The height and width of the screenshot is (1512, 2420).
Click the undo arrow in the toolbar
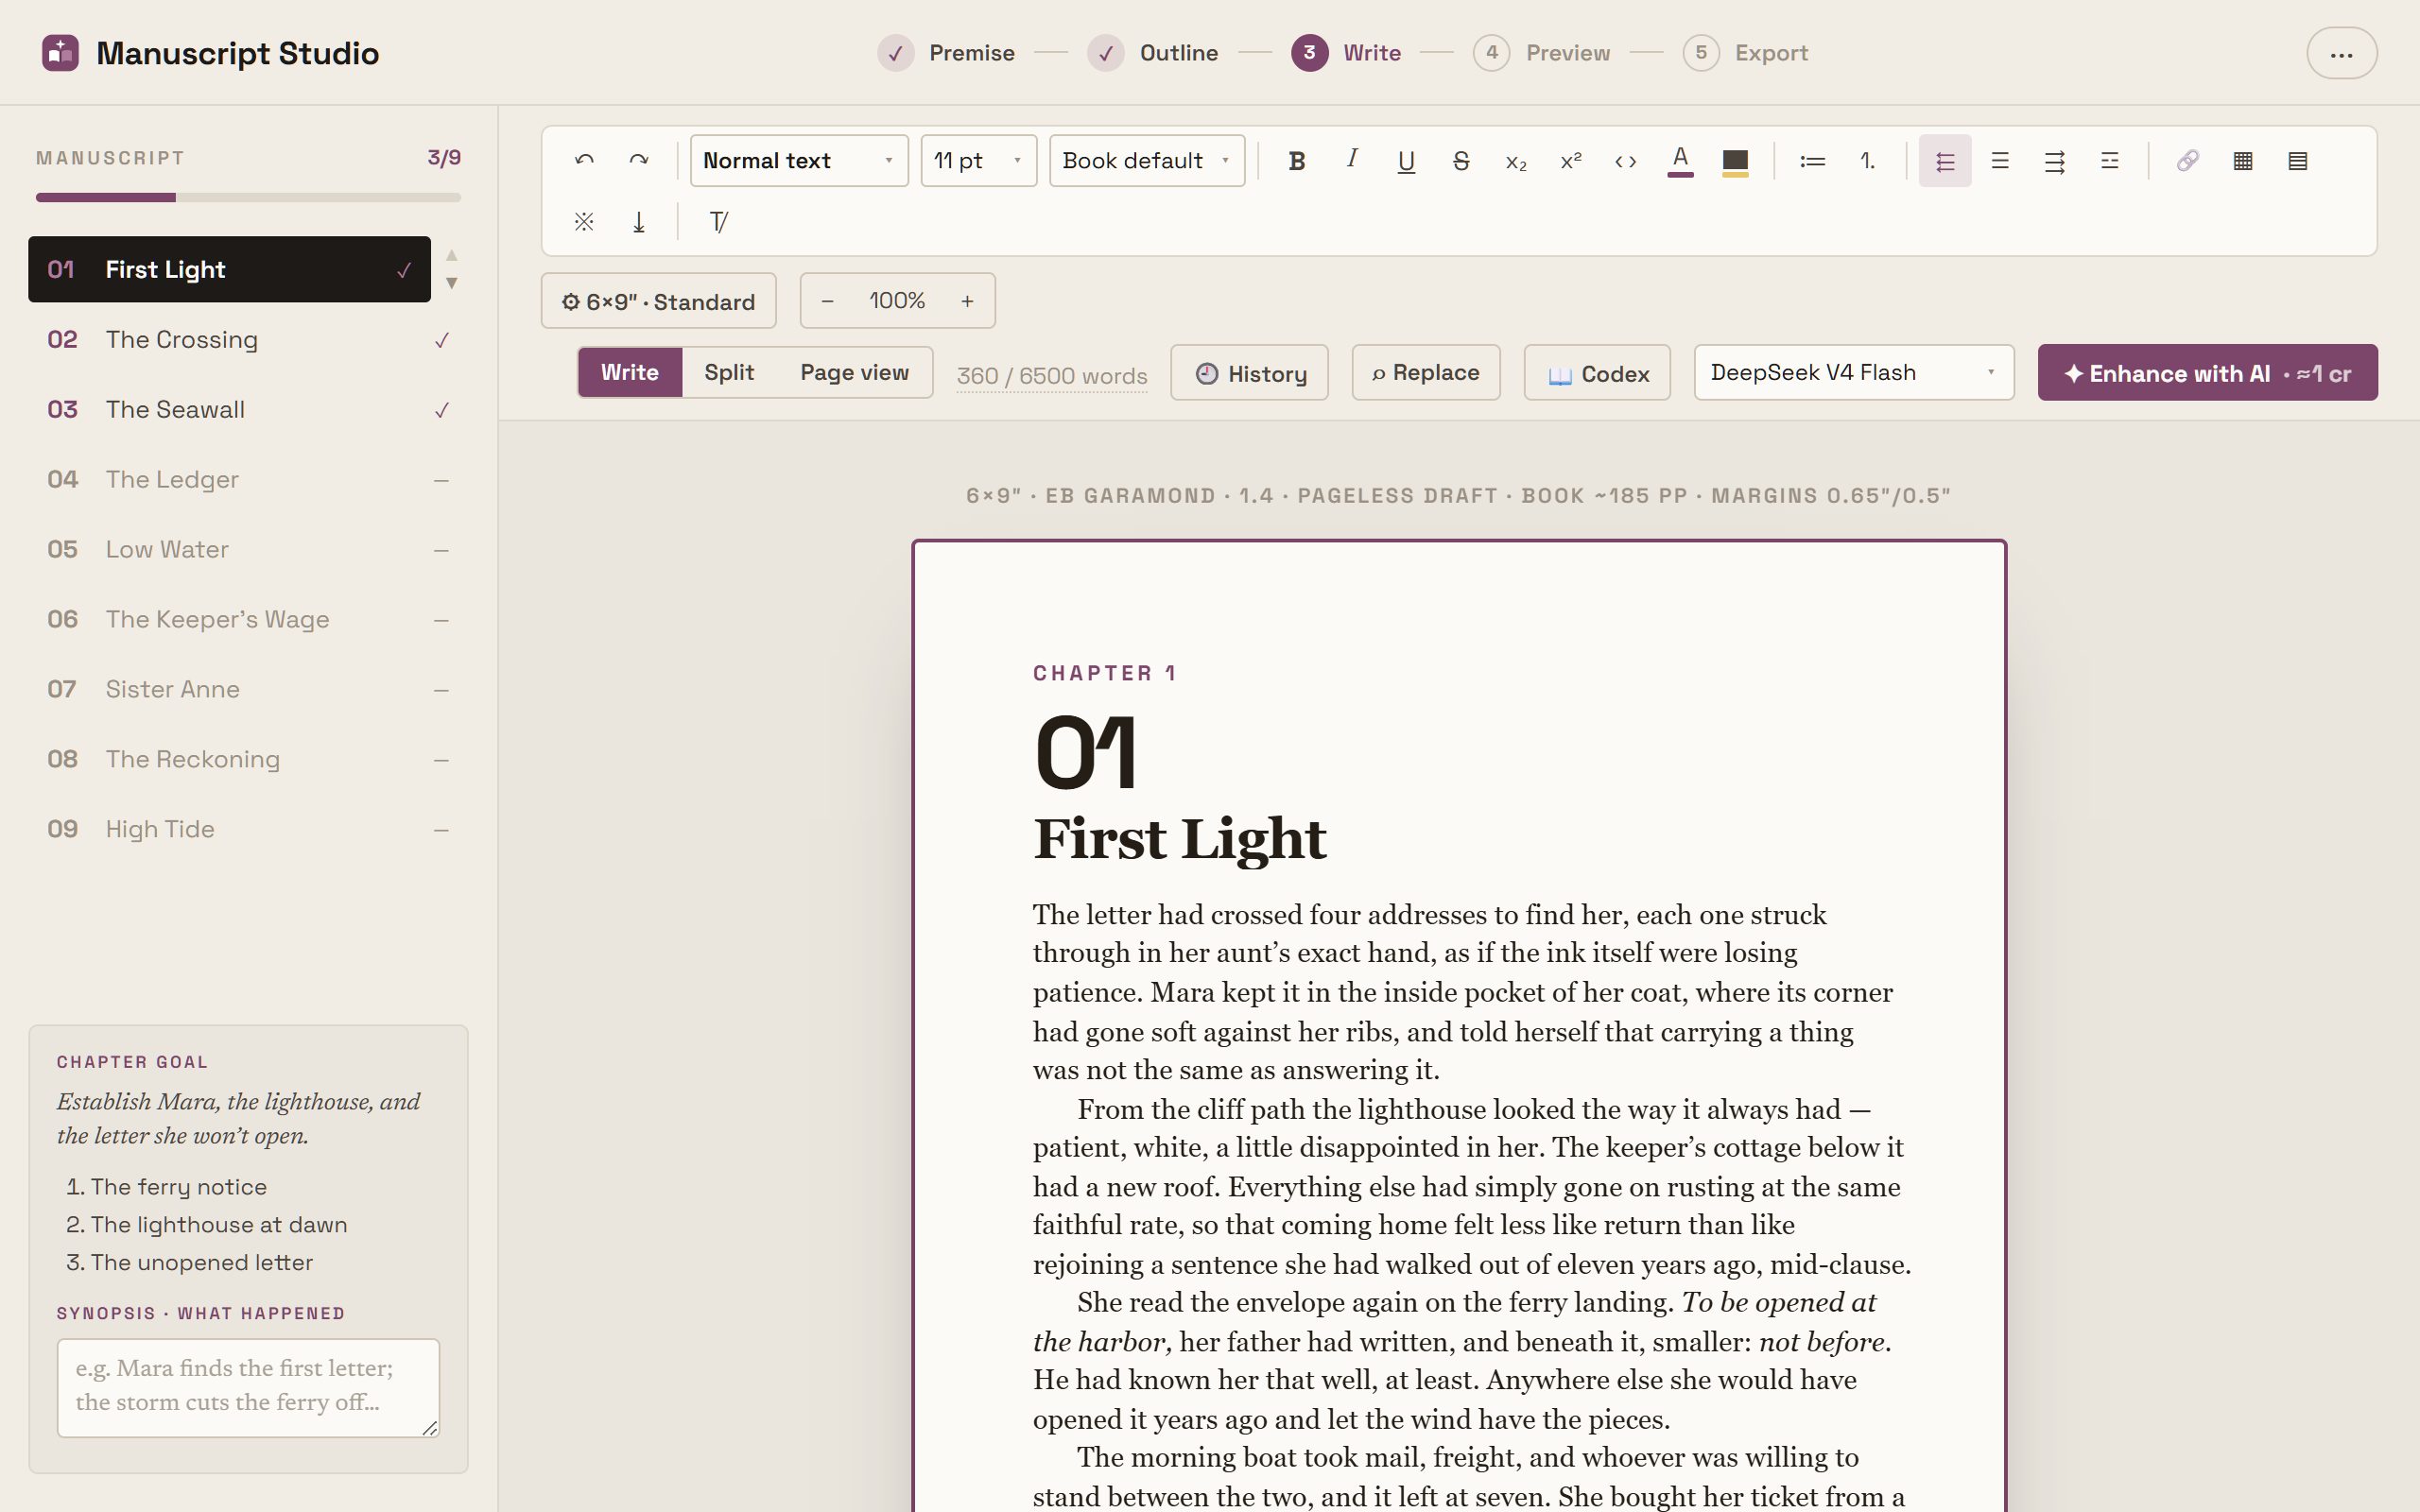tap(584, 160)
